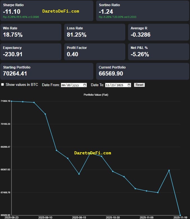Viewport: 190px width, 219px height.
Task: Click the y-axis label 70165.33
Action: click(x=5, y=124)
